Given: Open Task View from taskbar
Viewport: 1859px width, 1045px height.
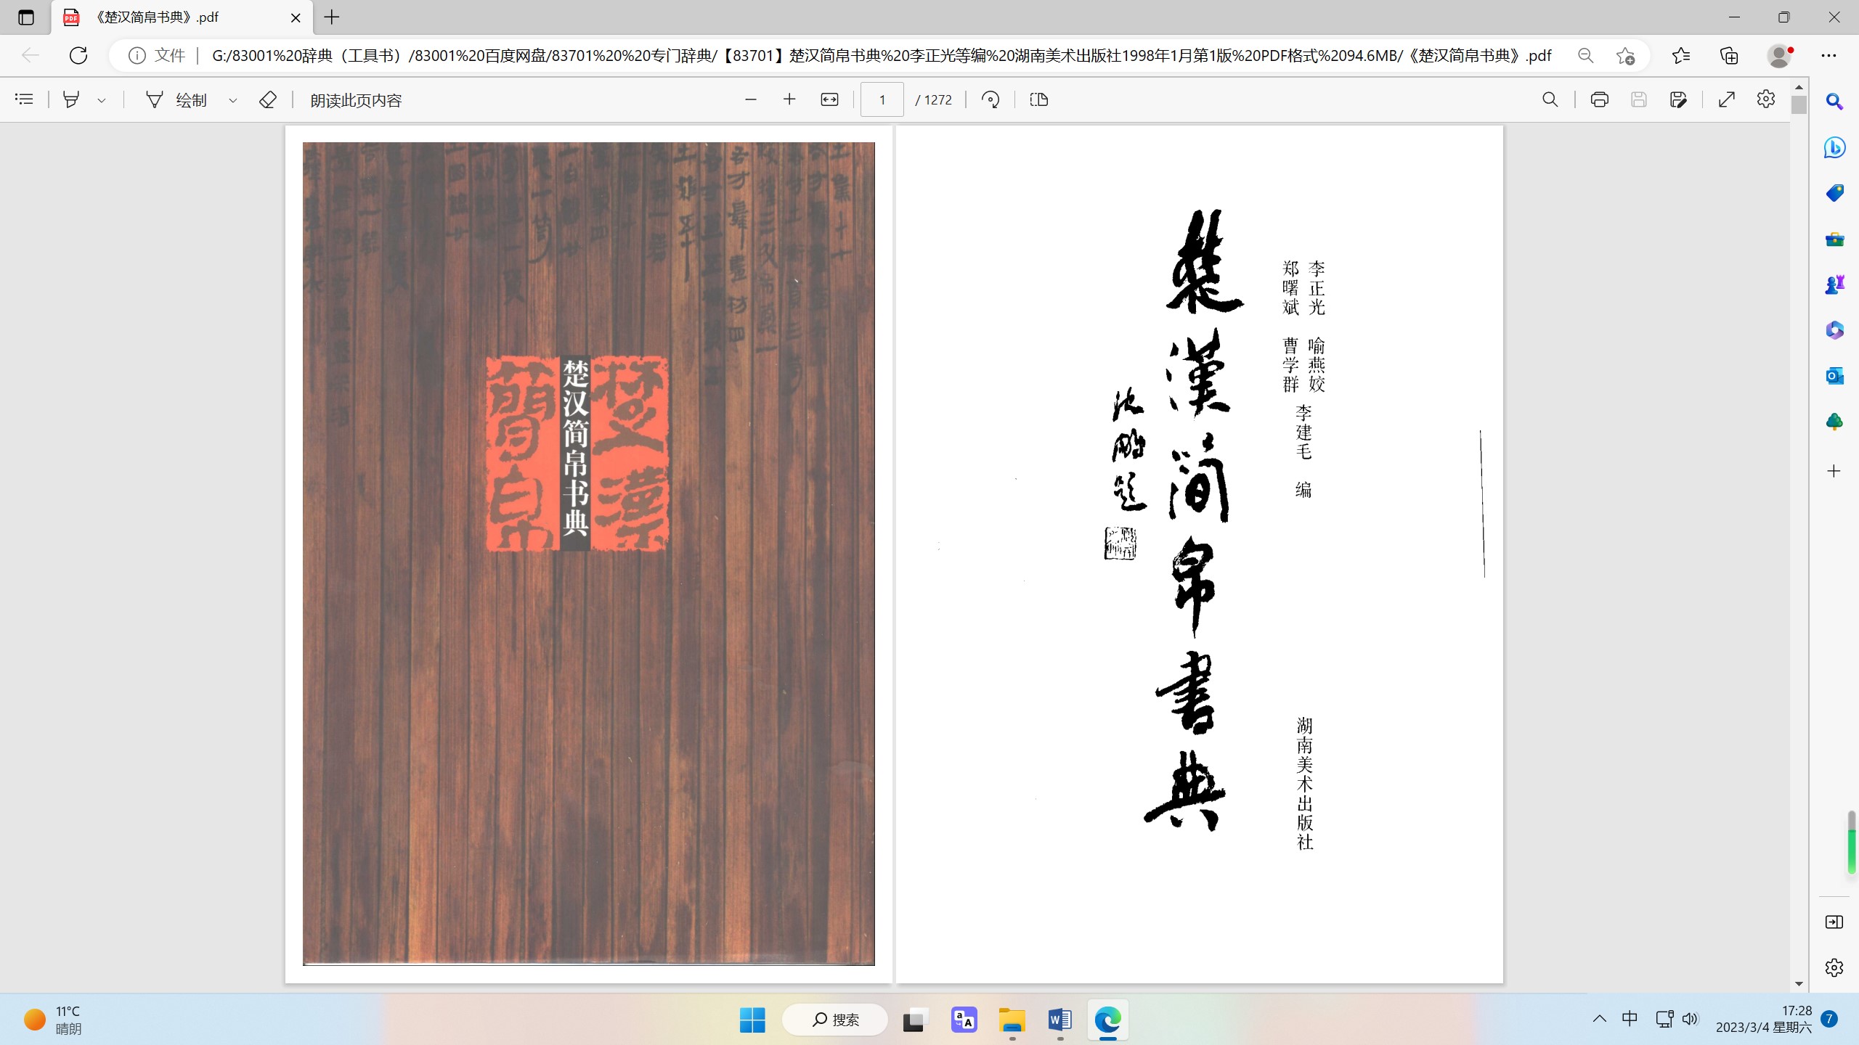Looking at the screenshot, I should point(915,1020).
